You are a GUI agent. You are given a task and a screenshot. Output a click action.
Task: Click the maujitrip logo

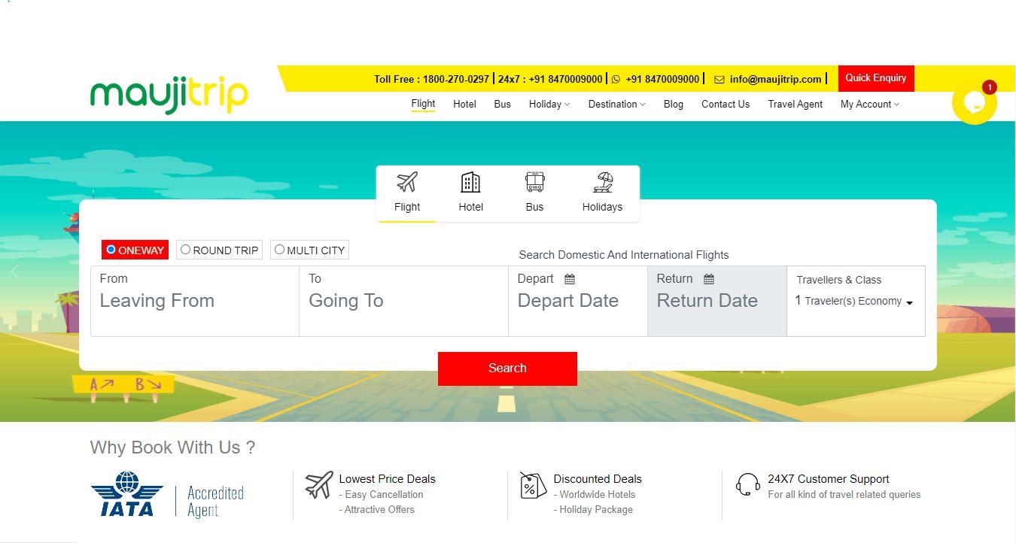pos(169,94)
